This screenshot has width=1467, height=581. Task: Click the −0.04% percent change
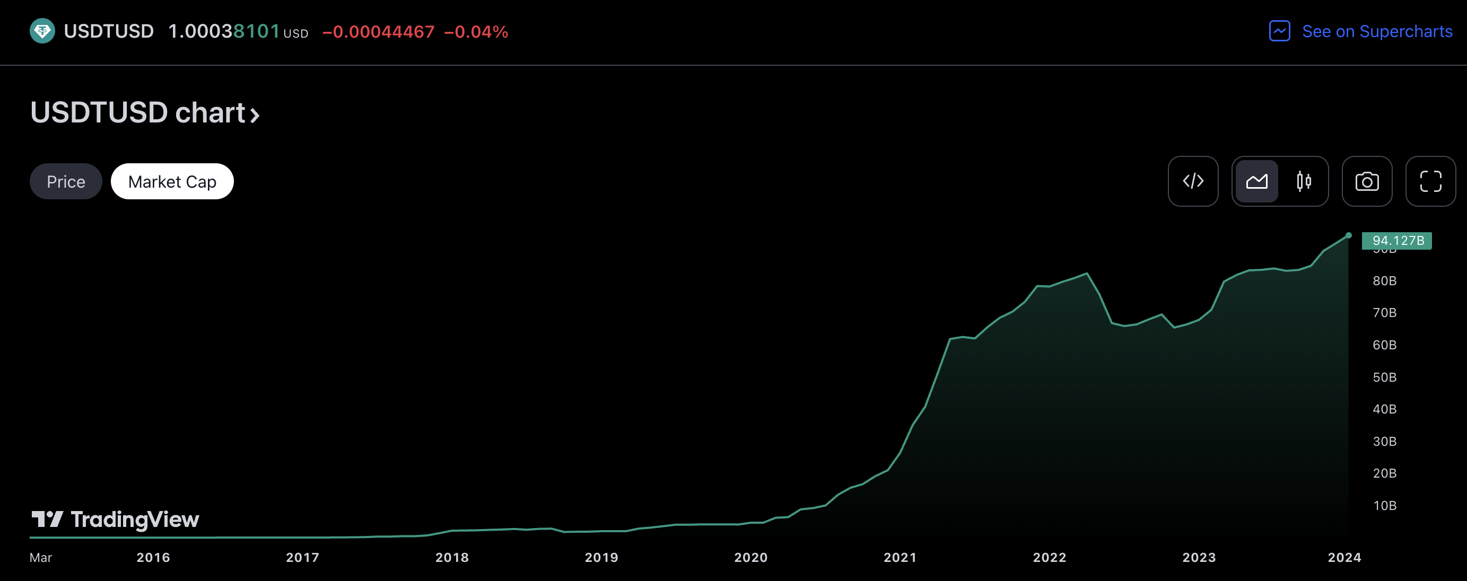476,31
